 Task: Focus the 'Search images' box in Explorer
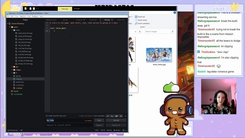click(159, 31)
